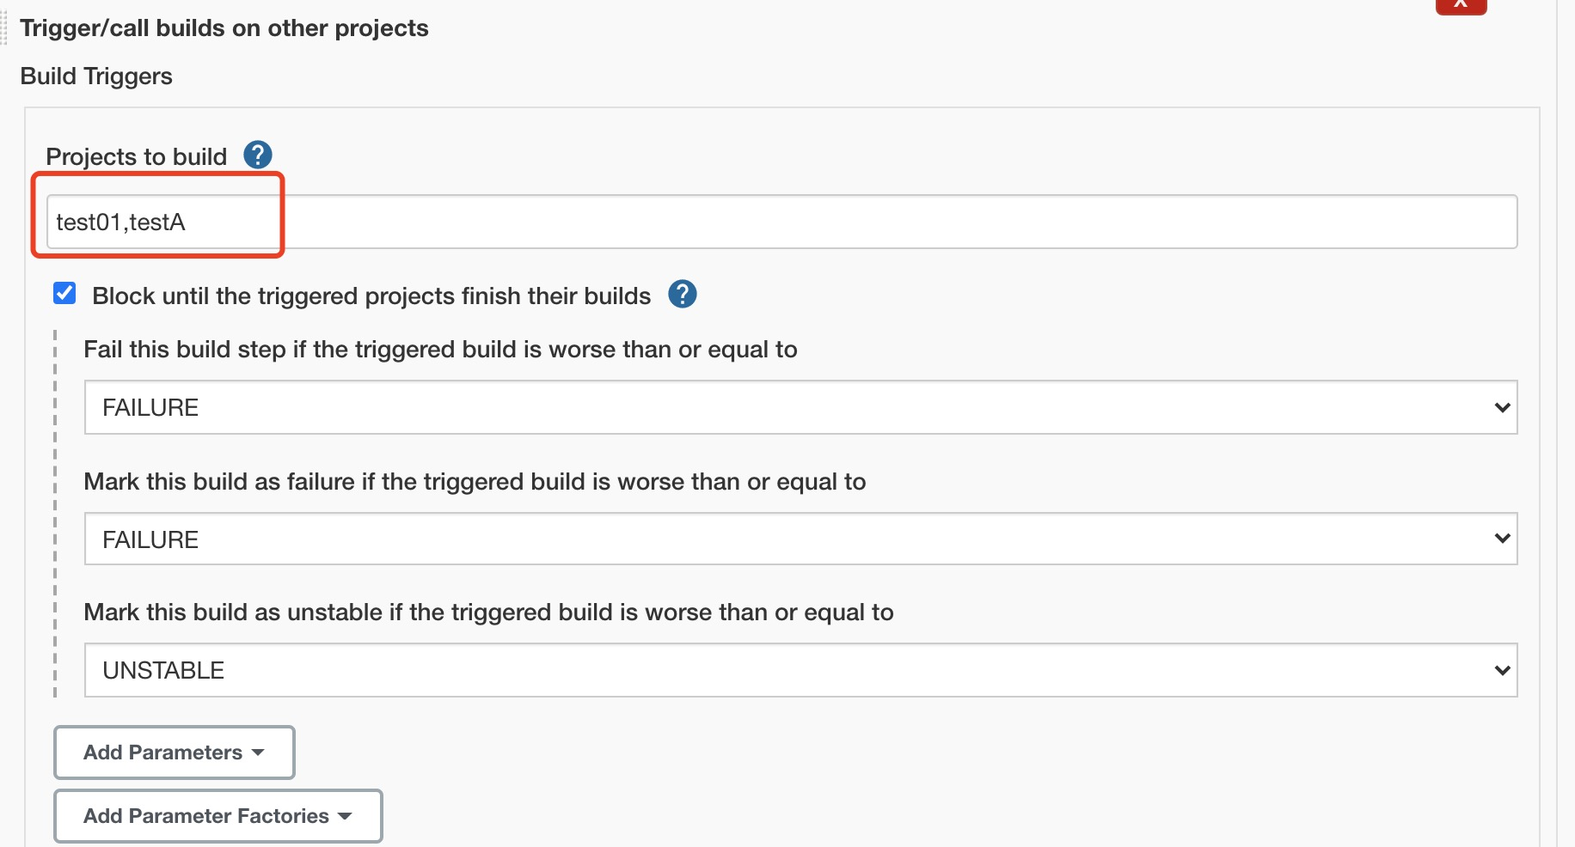The width and height of the screenshot is (1575, 847).
Task: Open the Add Parameters menu
Action: [x=173, y=753]
